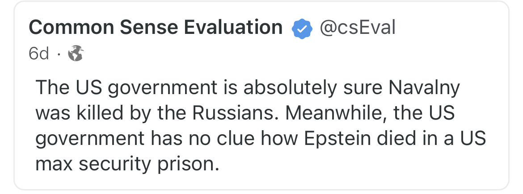Click the globe public visibility icon
Viewport: 523px width, 194px height.
(76, 54)
